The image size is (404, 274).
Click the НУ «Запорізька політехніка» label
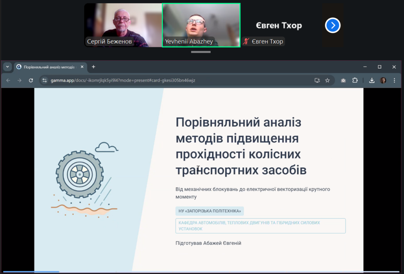[x=209, y=211]
